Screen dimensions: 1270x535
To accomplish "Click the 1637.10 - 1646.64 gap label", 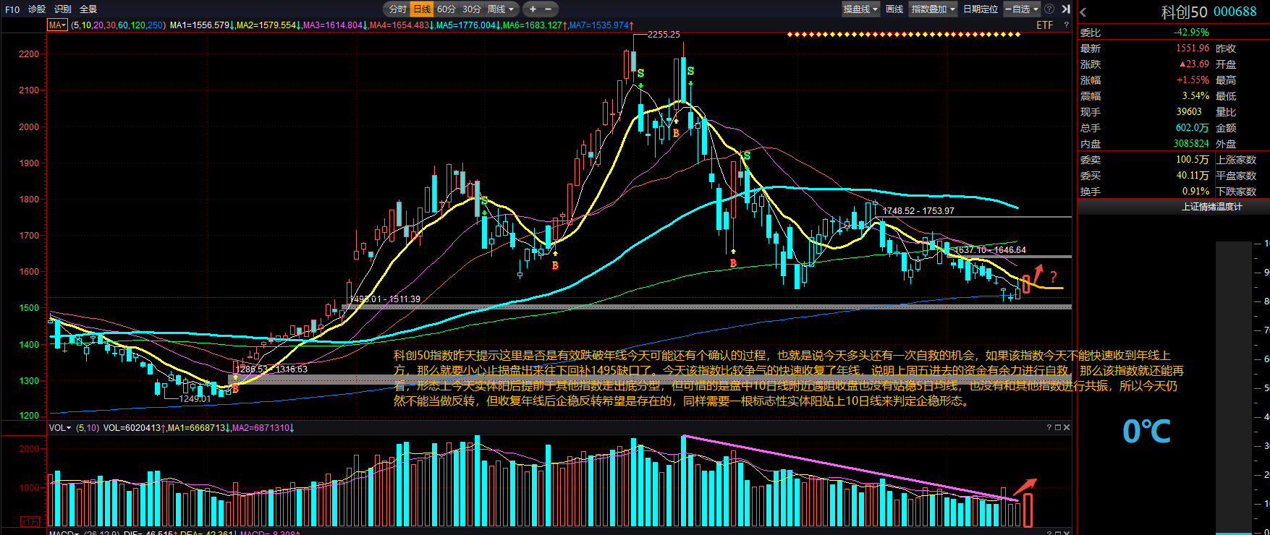I will (990, 250).
